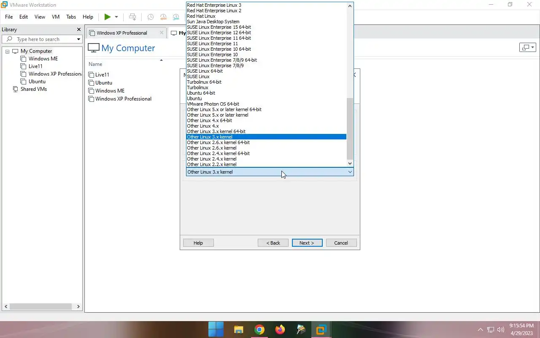Collapse the My Computer tree node

[x=7, y=51]
